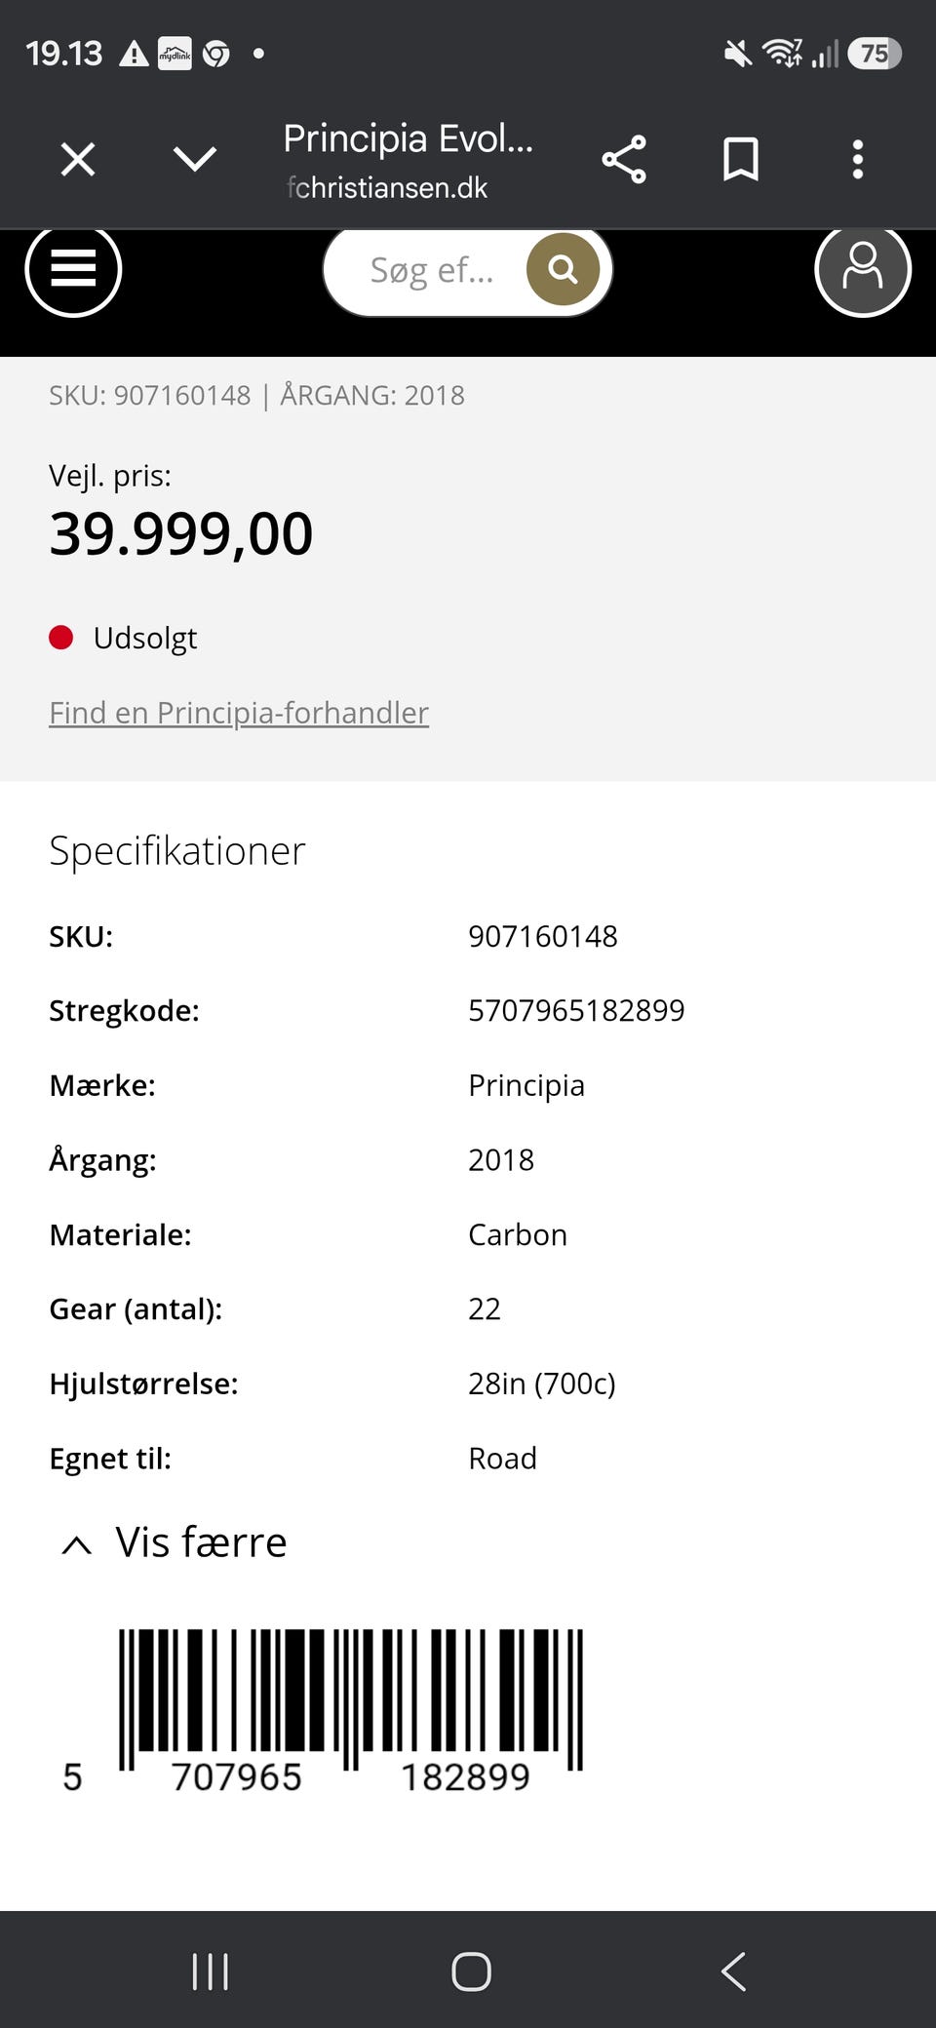Open the user account profile icon

863,269
